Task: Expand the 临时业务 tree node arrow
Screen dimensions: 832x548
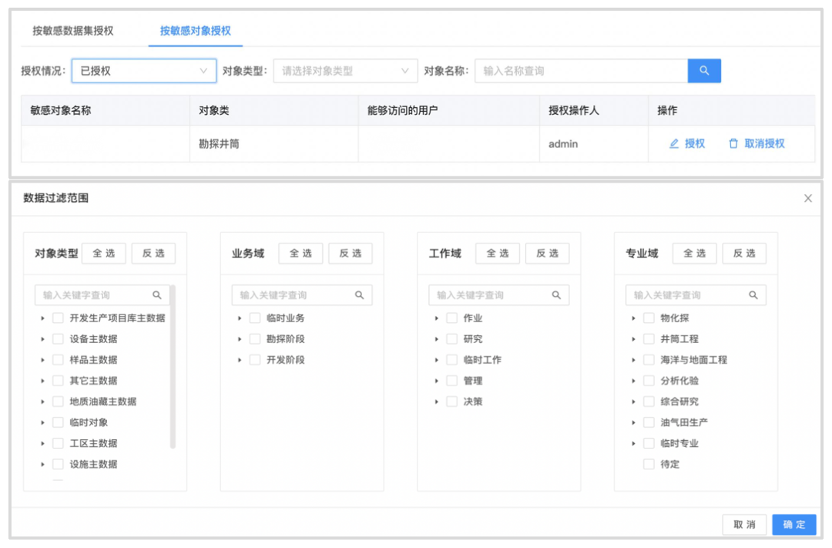Action: (x=240, y=318)
